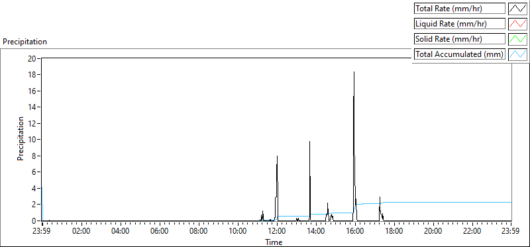
Task: Click the vertical Precipitation axis label
Action: tap(21, 138)
